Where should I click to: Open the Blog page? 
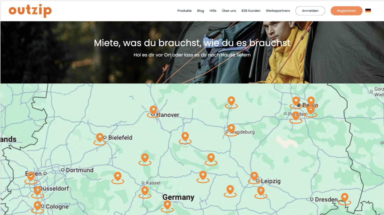(200, 11)
